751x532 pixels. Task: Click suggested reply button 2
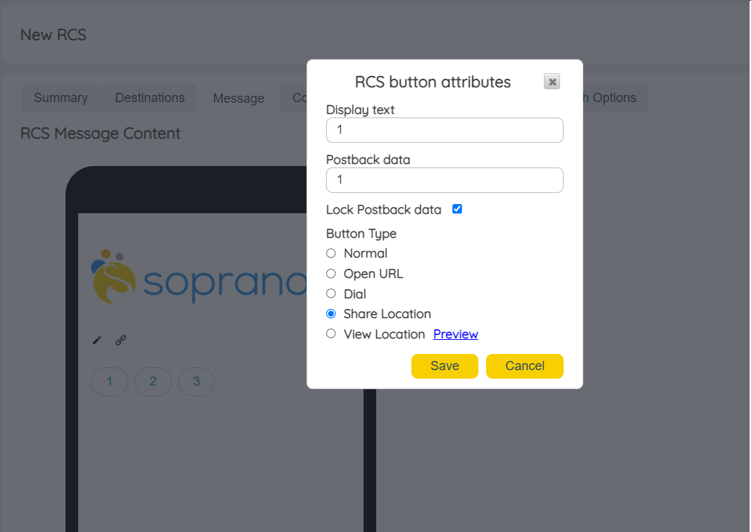153,381
